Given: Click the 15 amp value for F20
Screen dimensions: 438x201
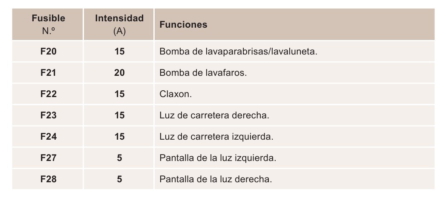Looking at the screenshot, I should [x=119, y=52].
